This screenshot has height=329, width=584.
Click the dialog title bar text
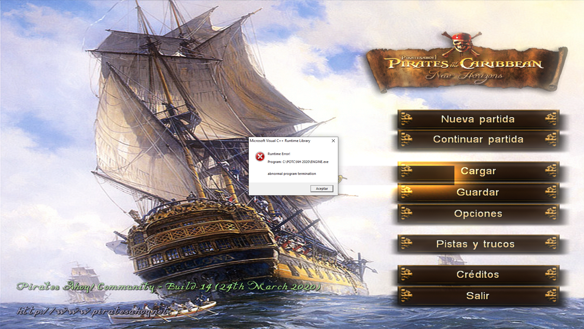click(280, 141)
